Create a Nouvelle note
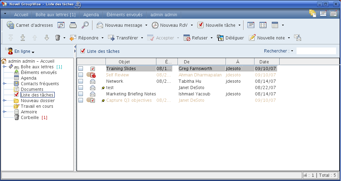Image resolution: width=341 pixels, height=181 pixels. click(x=267, y=38)
